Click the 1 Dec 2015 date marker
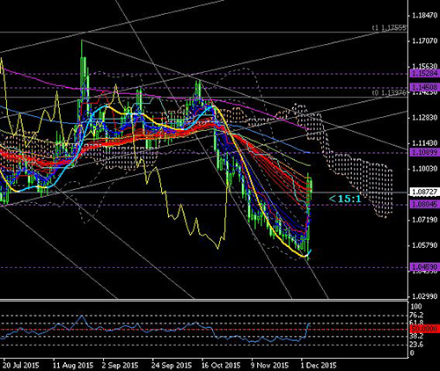Image resolution: width=440 pixels, height=371 pixels. pyautogui.click(x=319, y=365)
